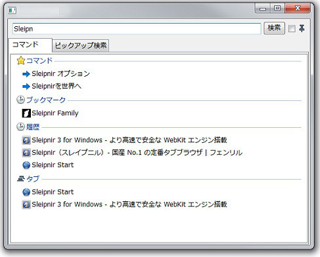Switch to the ピックアップ検索 tab
This screenshot has height=257, width=320.
click(81, 45)
